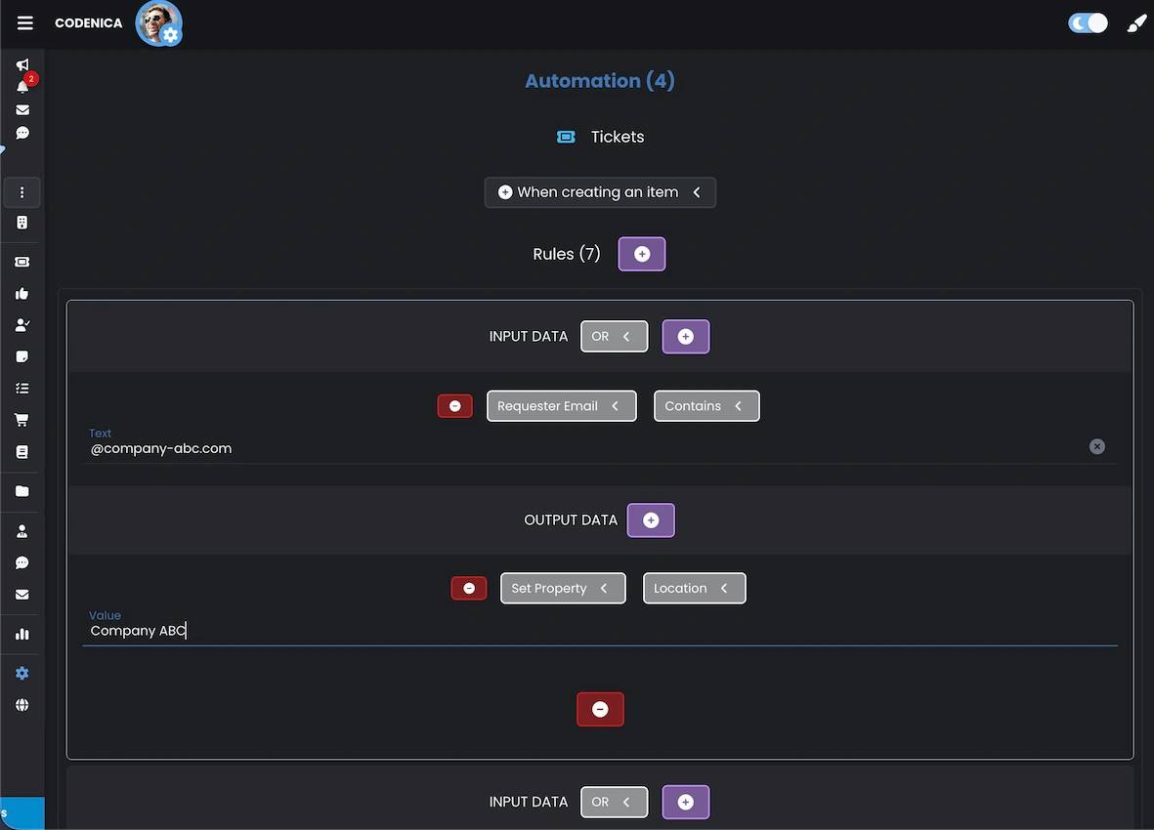Toggle dark mode with the moon switch
The image size is (1154, 830).
point(1088,21)
